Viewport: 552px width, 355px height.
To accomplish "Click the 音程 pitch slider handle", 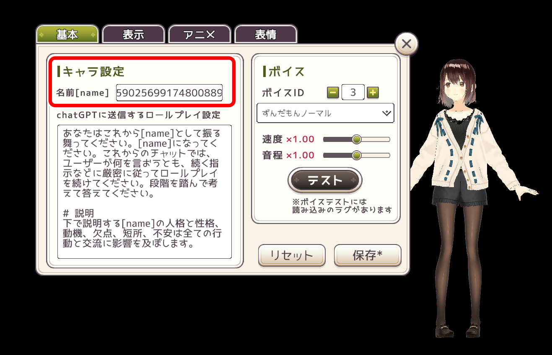I will click(357, 155).
